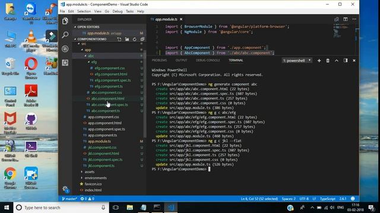Viewport: 380px width, 213px height.
Task: Open the Windows Start menu
Action: 7,208
